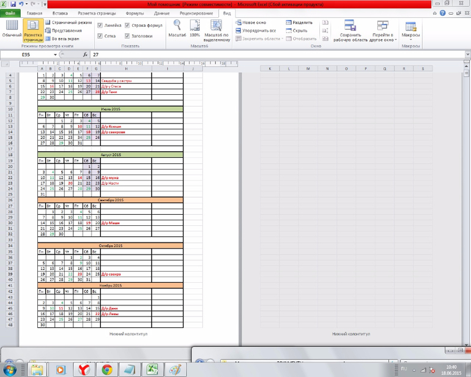Toggle the Сетка (Gridlines) checkbox
This screenshot has height=377, width=471.
tap(100, 36)
